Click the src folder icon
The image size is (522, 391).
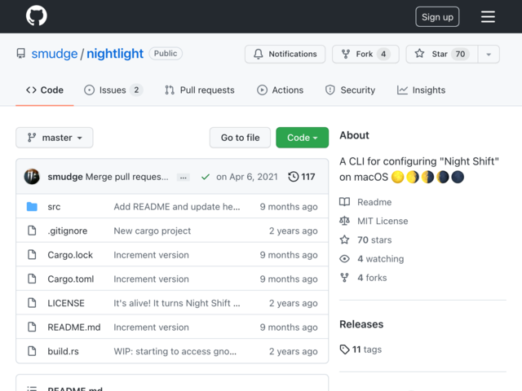tap(32, 206)
